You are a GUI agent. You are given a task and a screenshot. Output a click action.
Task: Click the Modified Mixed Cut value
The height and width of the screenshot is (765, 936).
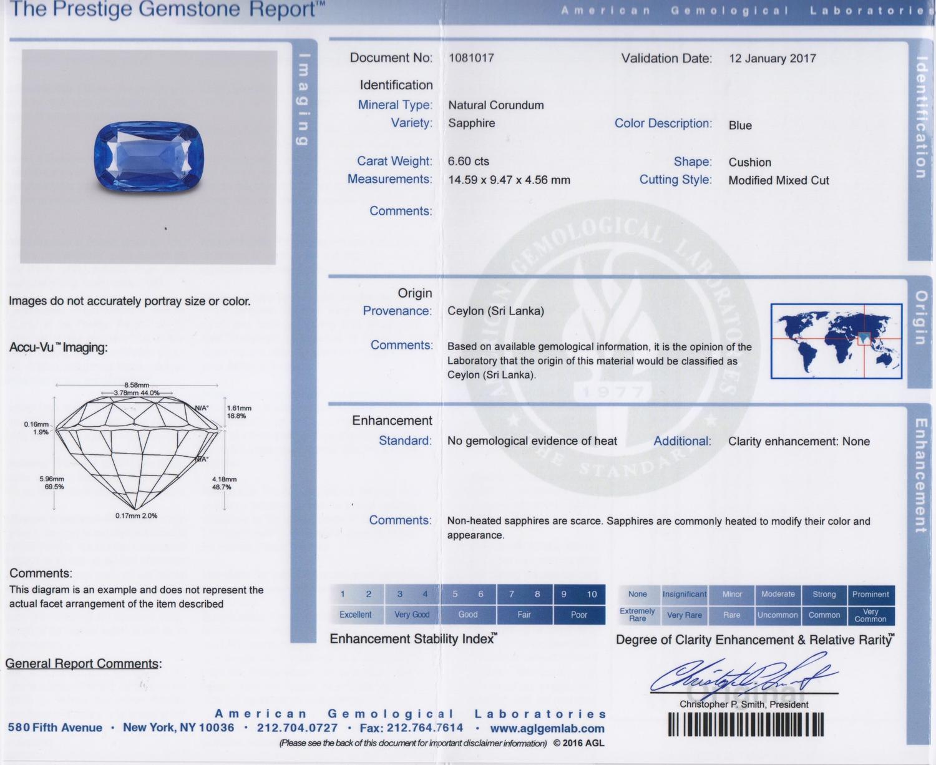779,180
